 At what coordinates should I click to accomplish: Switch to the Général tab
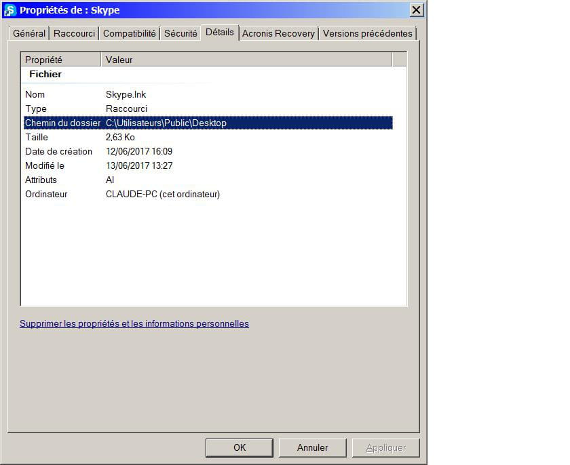(29, 33)
